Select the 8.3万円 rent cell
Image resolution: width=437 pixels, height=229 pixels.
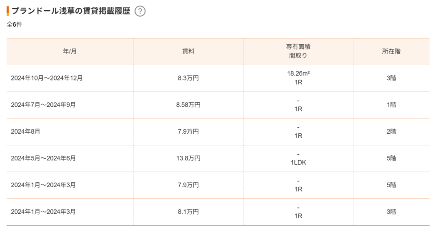tap(188, 78)
